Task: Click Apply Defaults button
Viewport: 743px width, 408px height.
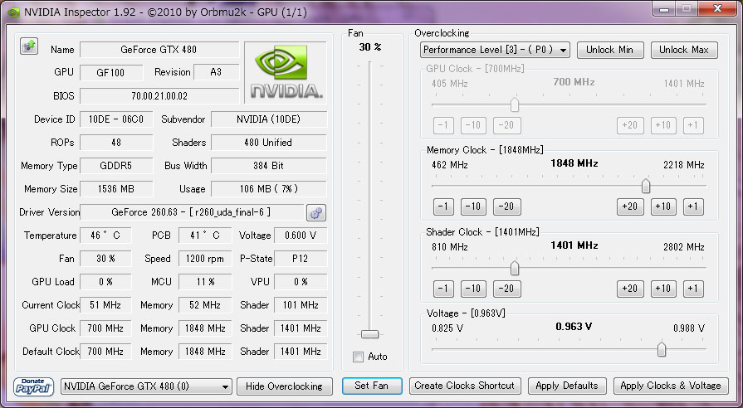Action: point(567,386)
